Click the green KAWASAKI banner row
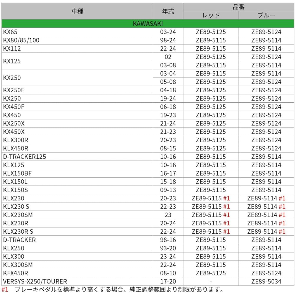 click(148, 24)
